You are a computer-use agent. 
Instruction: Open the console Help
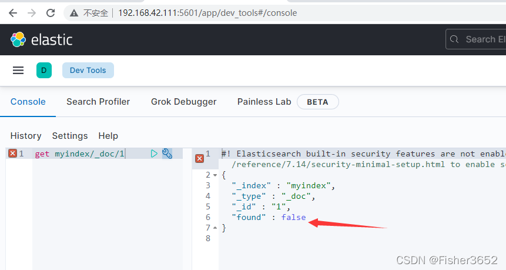pos(108,136)
